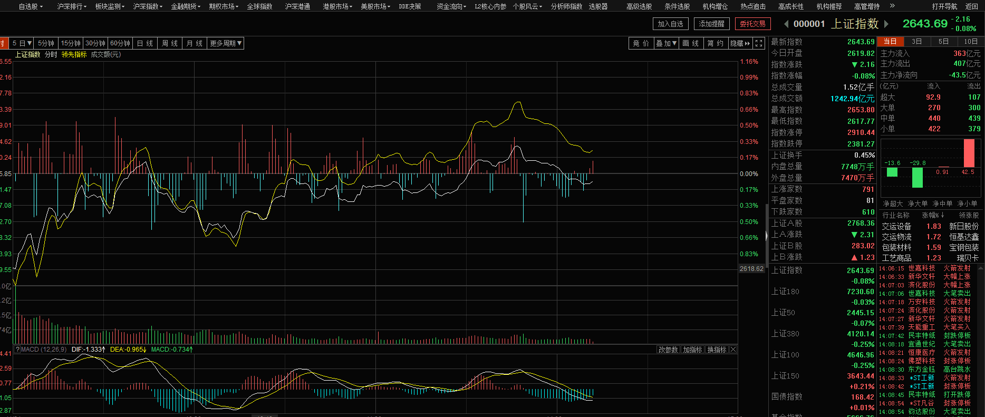Switch chart to 30分钟 period
Viewport: 985px width, 417px height.
click(95, 43)
